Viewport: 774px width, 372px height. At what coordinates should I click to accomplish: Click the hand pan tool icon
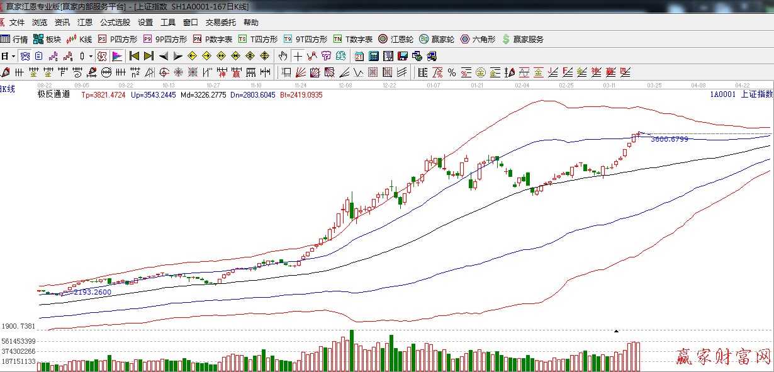pyautogui.click(x=283, y=56)
